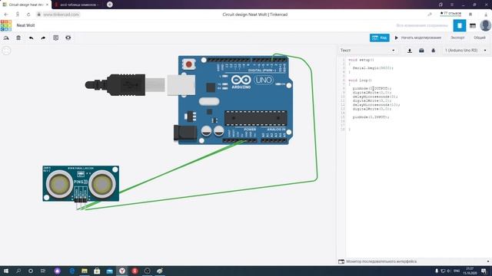492x276 pixels.
Task: Click the Export button
Action: tap(457, 38)
